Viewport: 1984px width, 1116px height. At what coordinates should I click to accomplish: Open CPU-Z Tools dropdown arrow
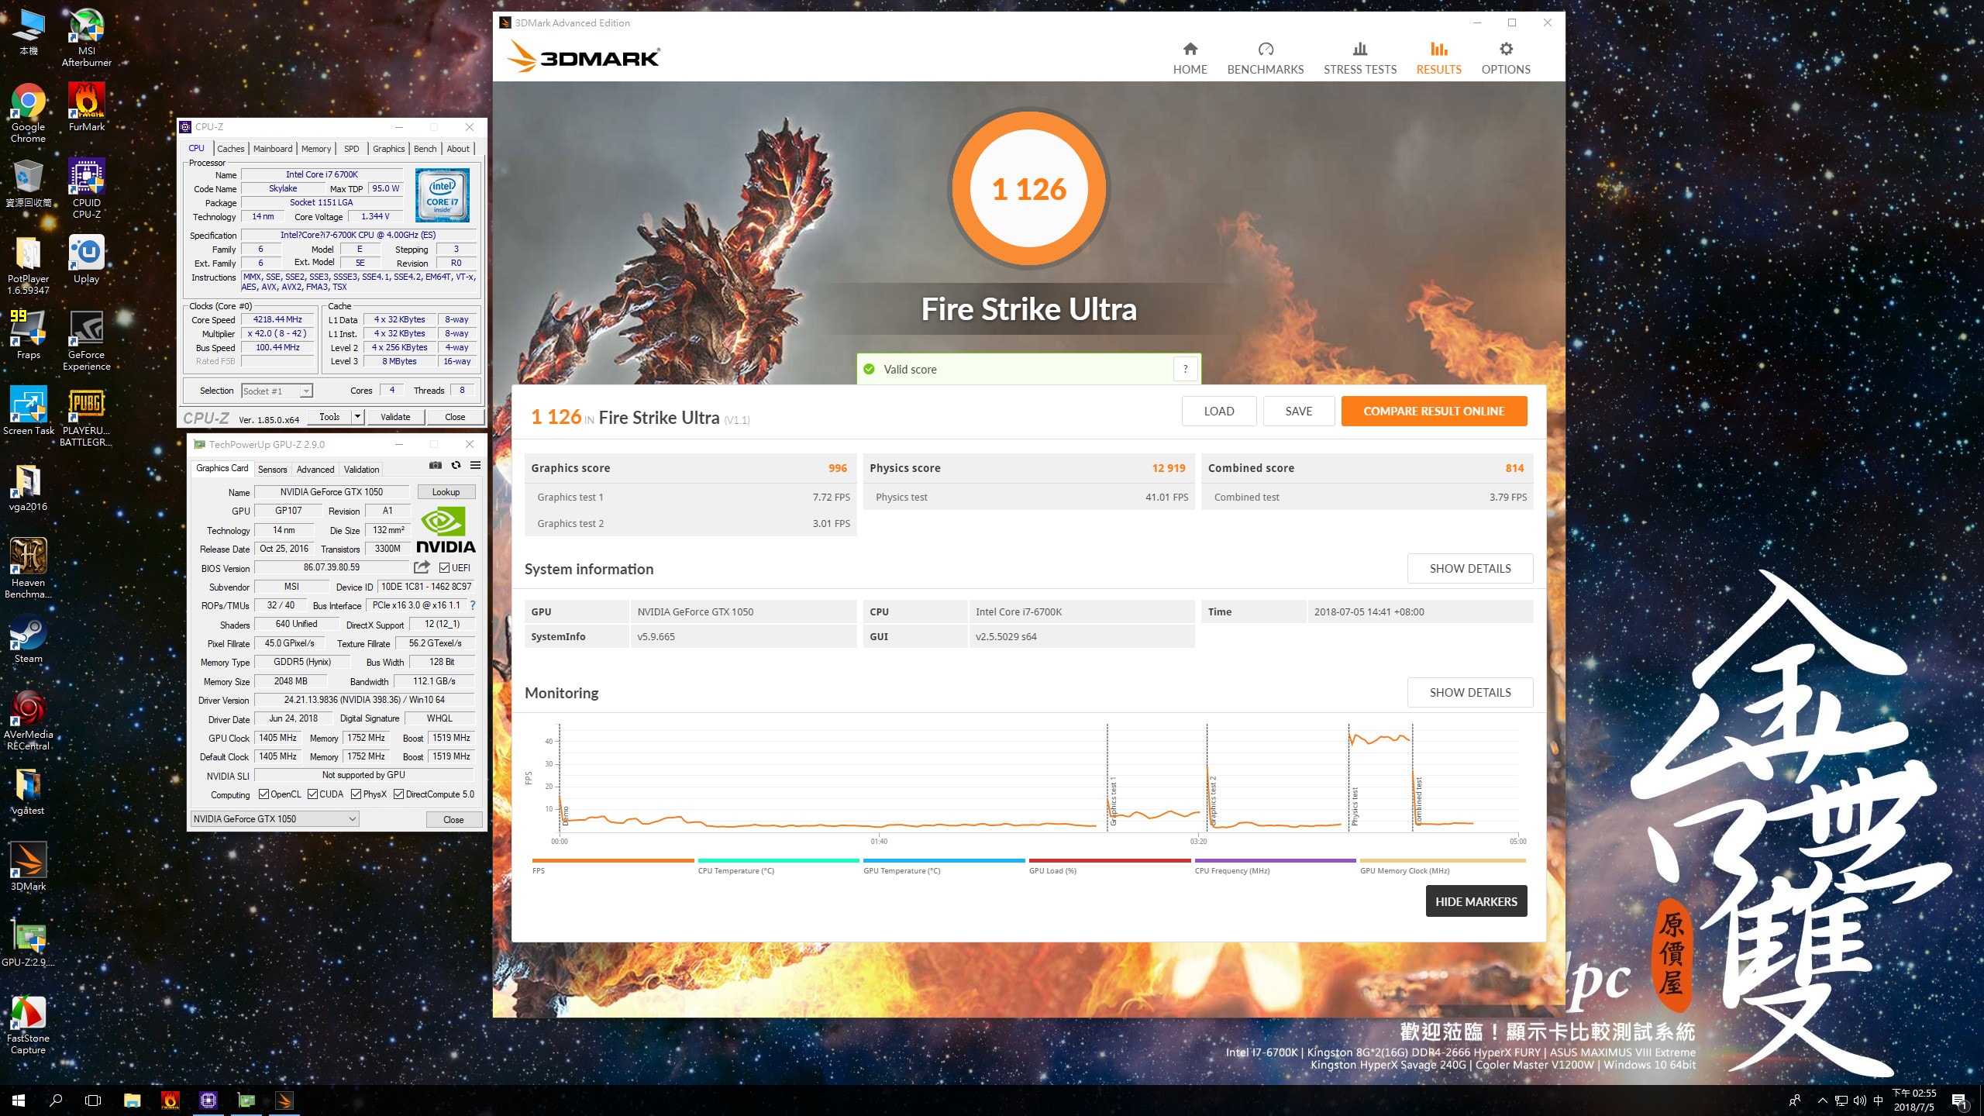coord(357,417)
